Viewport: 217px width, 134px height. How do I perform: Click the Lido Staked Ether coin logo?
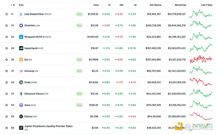[21, 14]
